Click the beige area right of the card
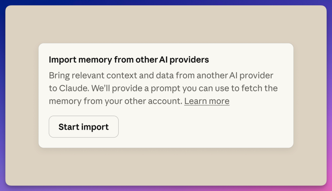Image resolution: width=332 pixels, height=191 pixels. point(310,95)
